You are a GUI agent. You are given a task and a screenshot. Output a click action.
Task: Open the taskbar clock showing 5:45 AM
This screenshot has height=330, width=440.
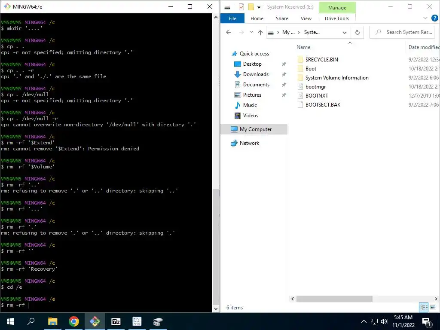(x=403, y=321)
